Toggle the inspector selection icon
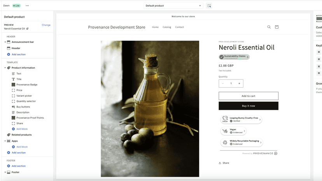 point(209,6)
